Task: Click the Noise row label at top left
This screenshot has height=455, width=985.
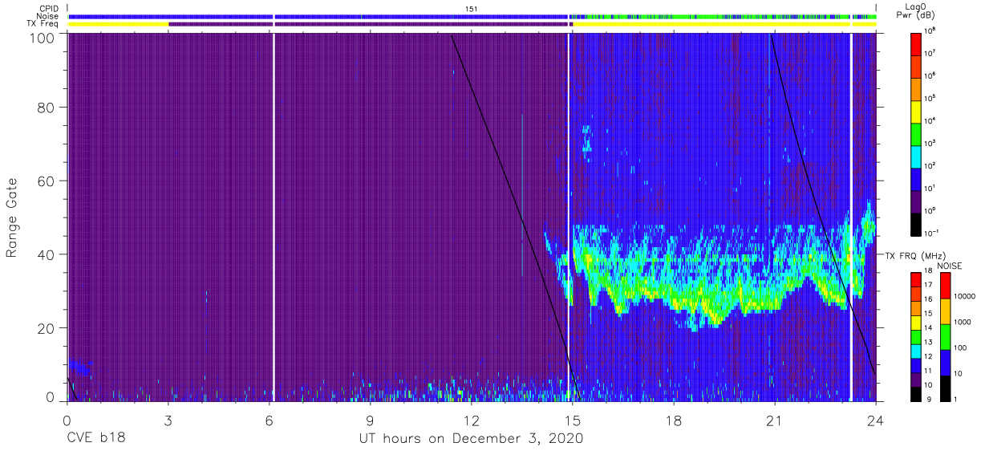Action: tap(49, 16)
